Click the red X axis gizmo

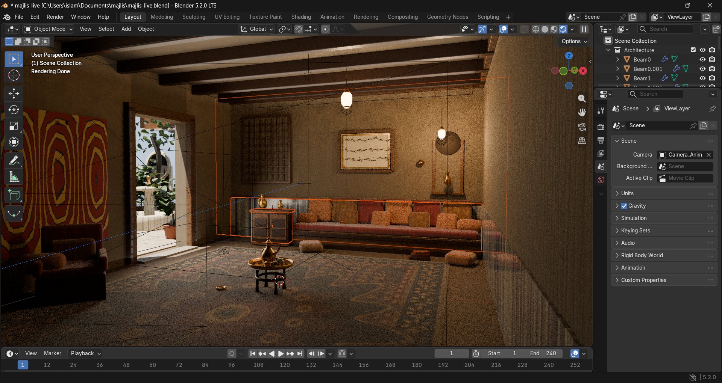pyautogui.click(x=583, y=71)
